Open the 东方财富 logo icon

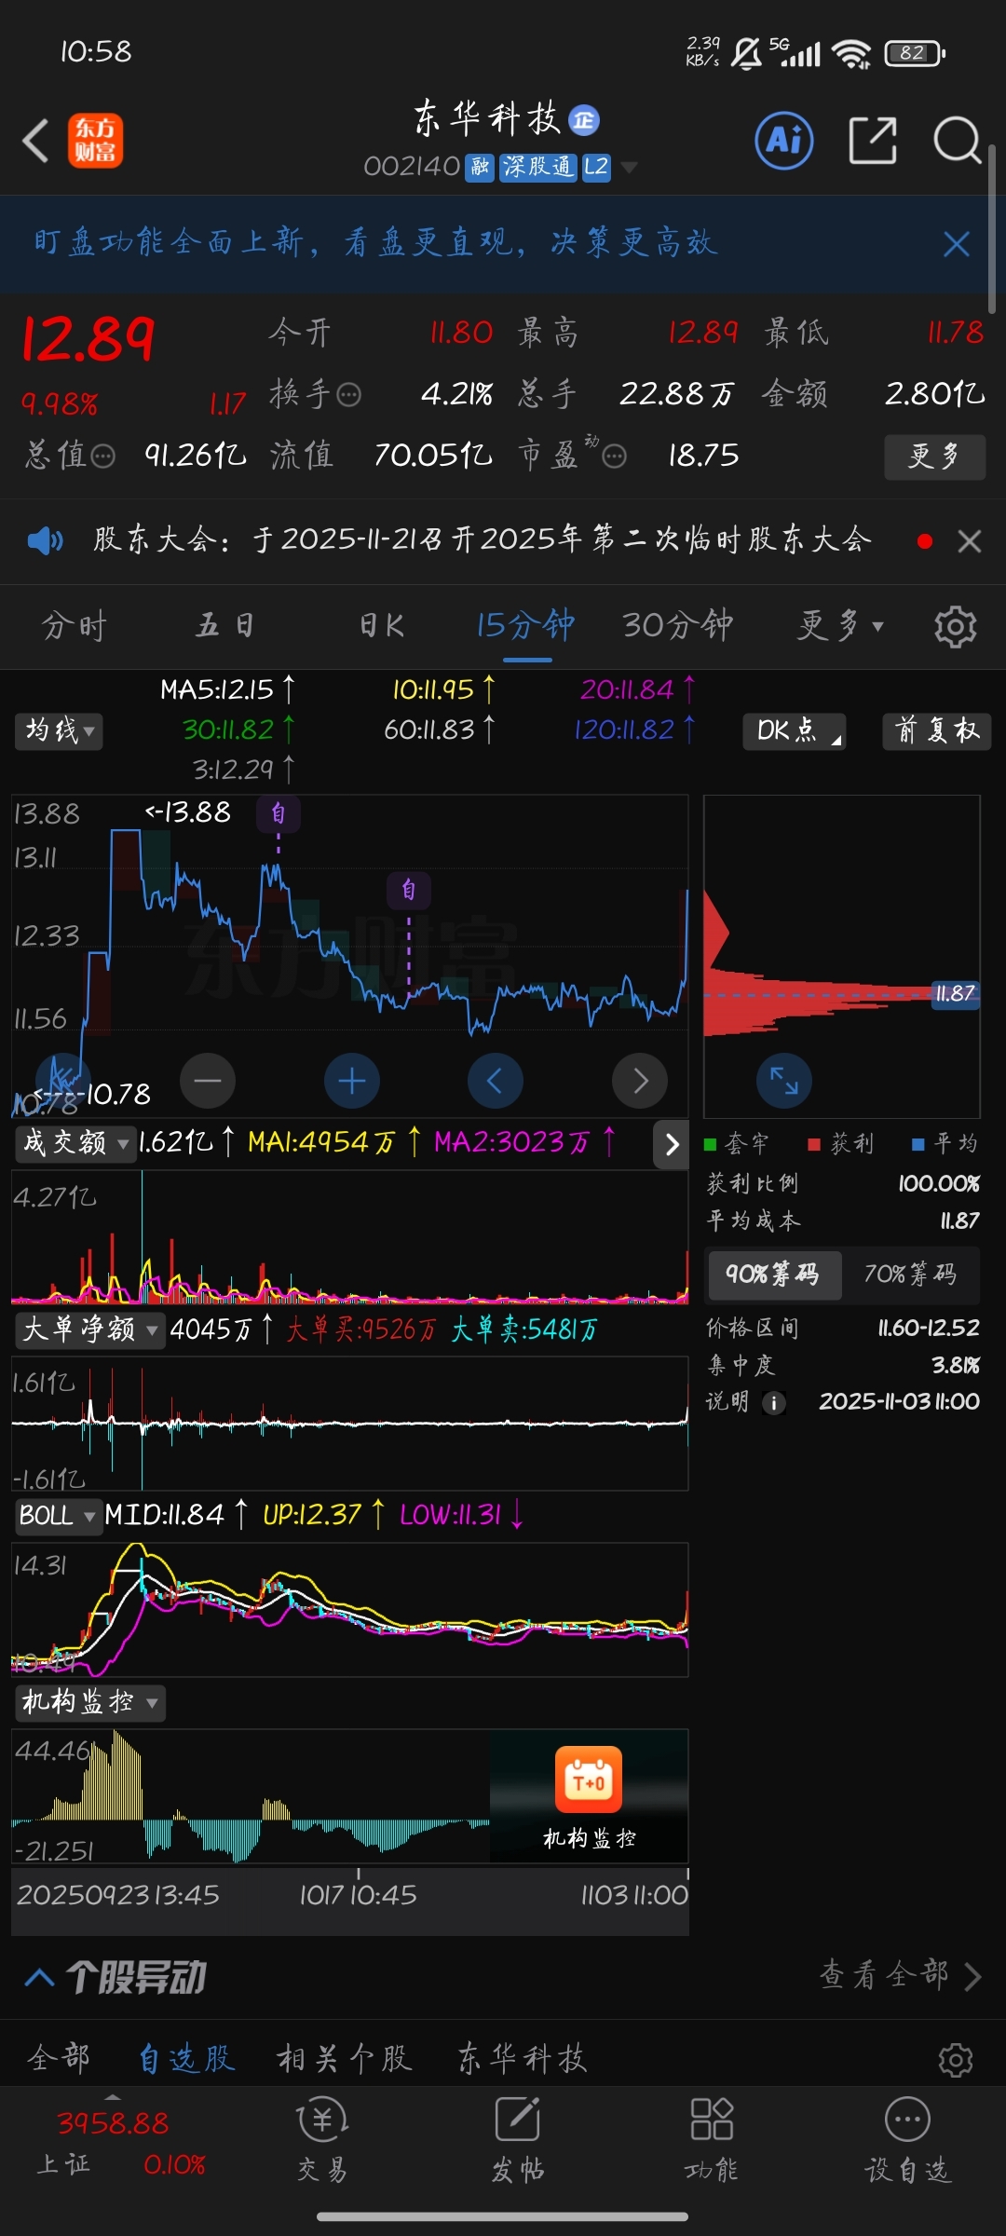pos(95,141)
